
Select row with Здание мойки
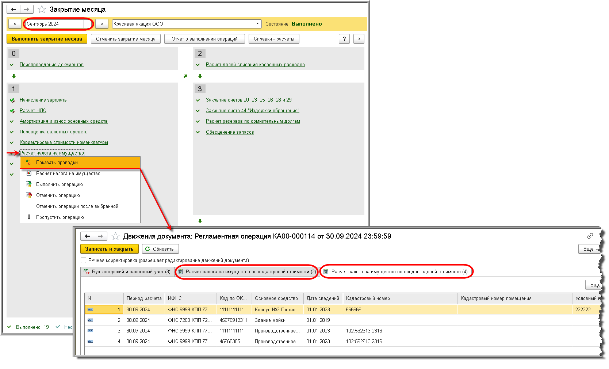tap(342, 320)
